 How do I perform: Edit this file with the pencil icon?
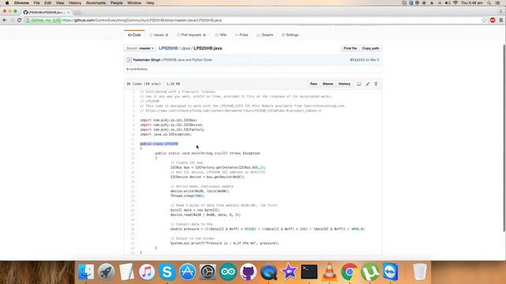pos(368,84)
